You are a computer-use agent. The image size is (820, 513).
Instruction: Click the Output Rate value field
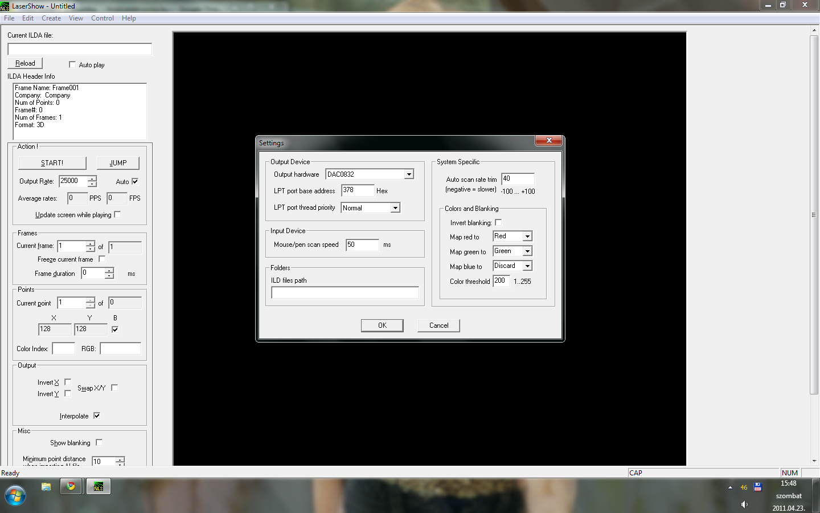73,181
